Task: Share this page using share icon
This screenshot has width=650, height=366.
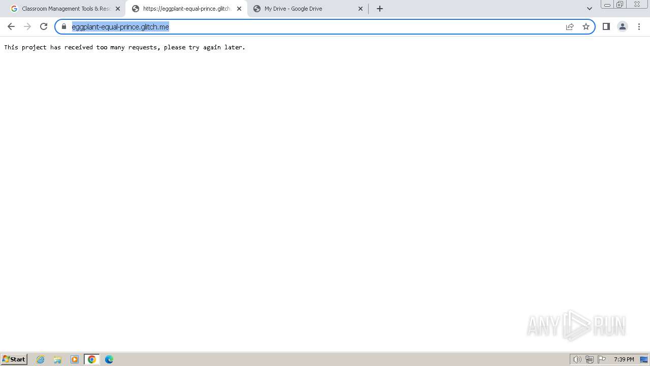Action: (570, 26)
